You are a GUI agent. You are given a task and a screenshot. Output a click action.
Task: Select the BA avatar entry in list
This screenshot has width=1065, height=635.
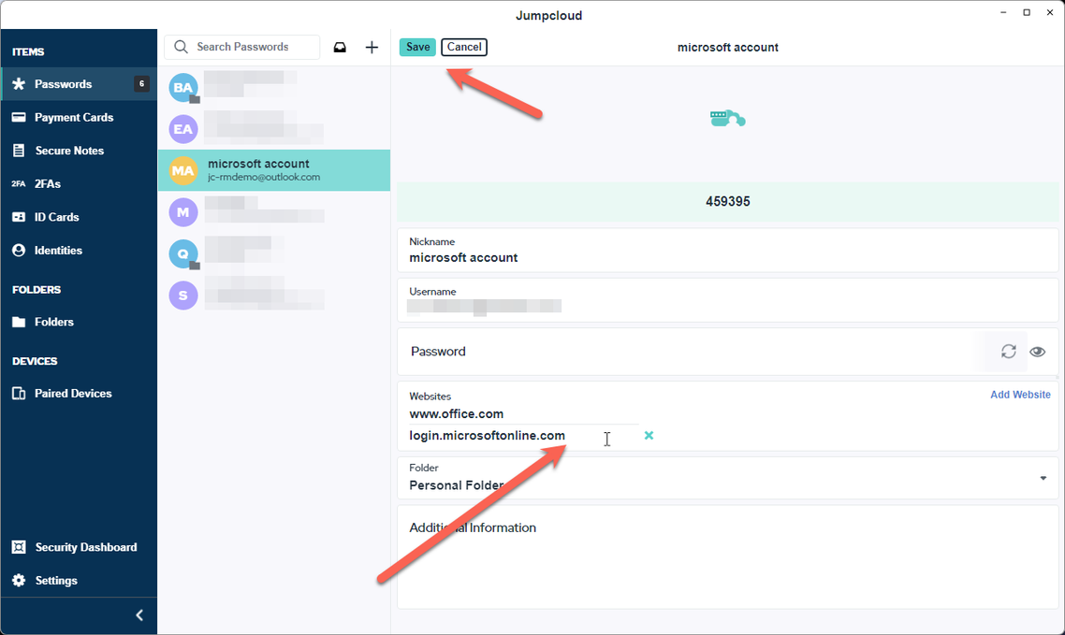tap(183, 88)
